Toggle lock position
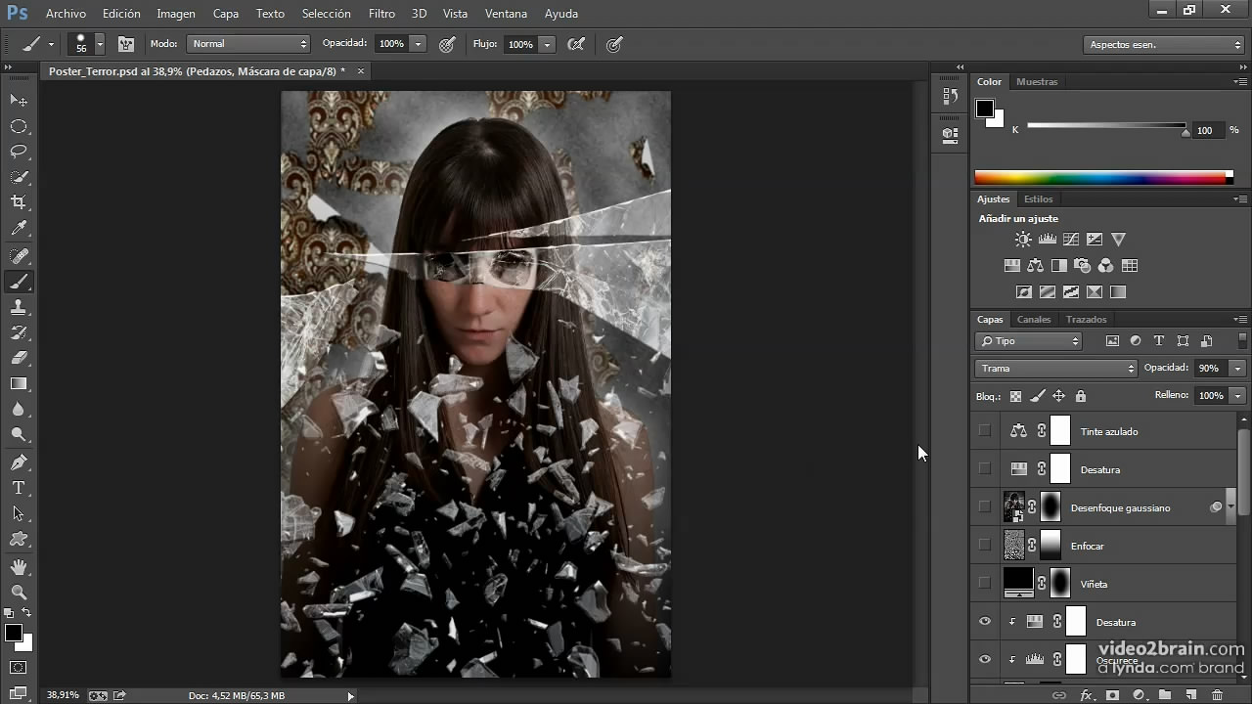The height and width of the screenshot is (704, 1252). [1058, 396]
